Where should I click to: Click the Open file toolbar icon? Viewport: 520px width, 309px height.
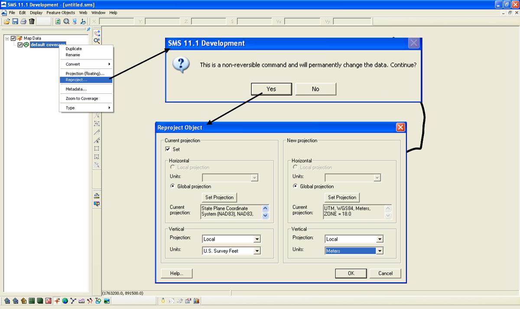pos(6,21)
